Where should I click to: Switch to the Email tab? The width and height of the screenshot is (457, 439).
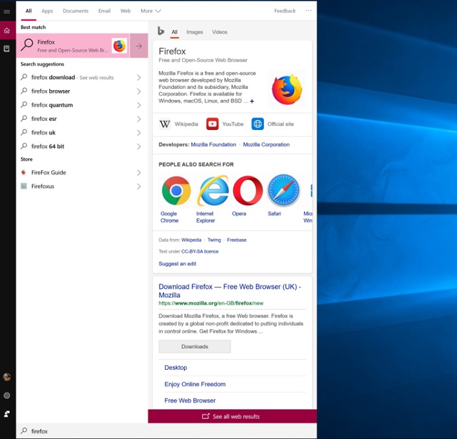click(104, 11)
